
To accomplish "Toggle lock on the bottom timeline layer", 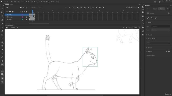I will 27,19.
